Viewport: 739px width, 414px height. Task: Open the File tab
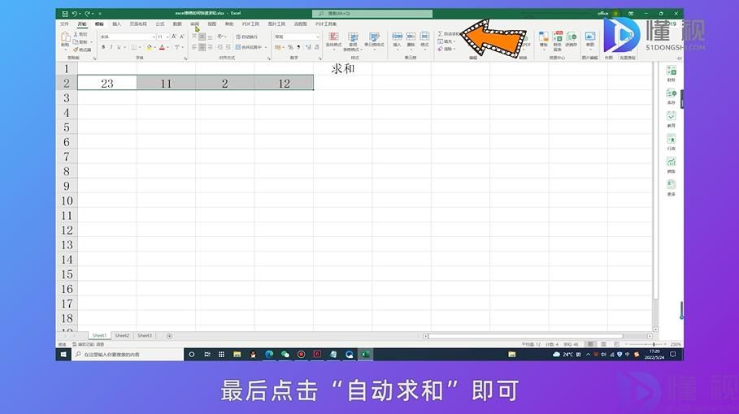pyautogui.click(x=64, y=24)
